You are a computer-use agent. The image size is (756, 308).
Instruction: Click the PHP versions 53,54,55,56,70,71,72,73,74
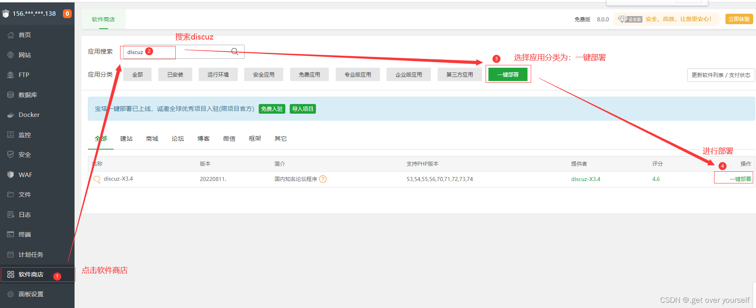tap(440, 179)
